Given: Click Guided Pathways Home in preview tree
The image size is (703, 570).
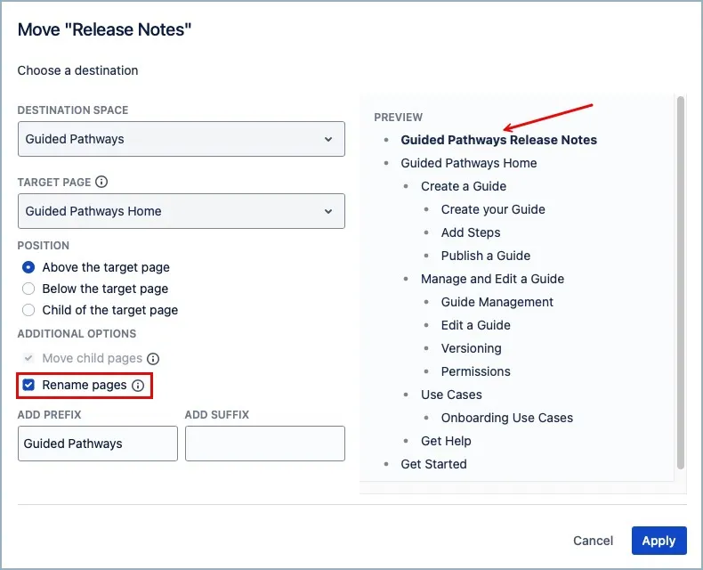Looking at the screenshot, I should [468, 163].
